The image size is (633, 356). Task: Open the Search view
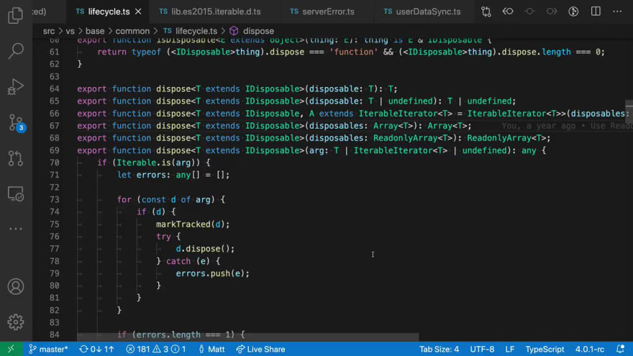point(15,51)
